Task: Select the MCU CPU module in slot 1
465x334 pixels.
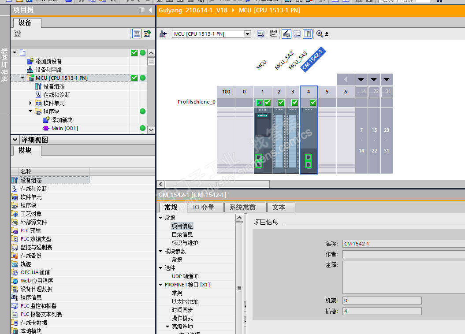Action: 263,140
